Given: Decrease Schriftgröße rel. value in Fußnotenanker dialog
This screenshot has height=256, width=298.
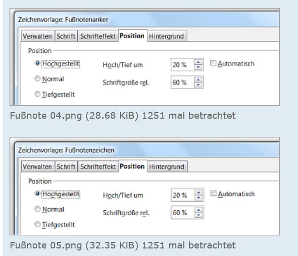Looking at the screenshot, I should (x=198, y=85).
